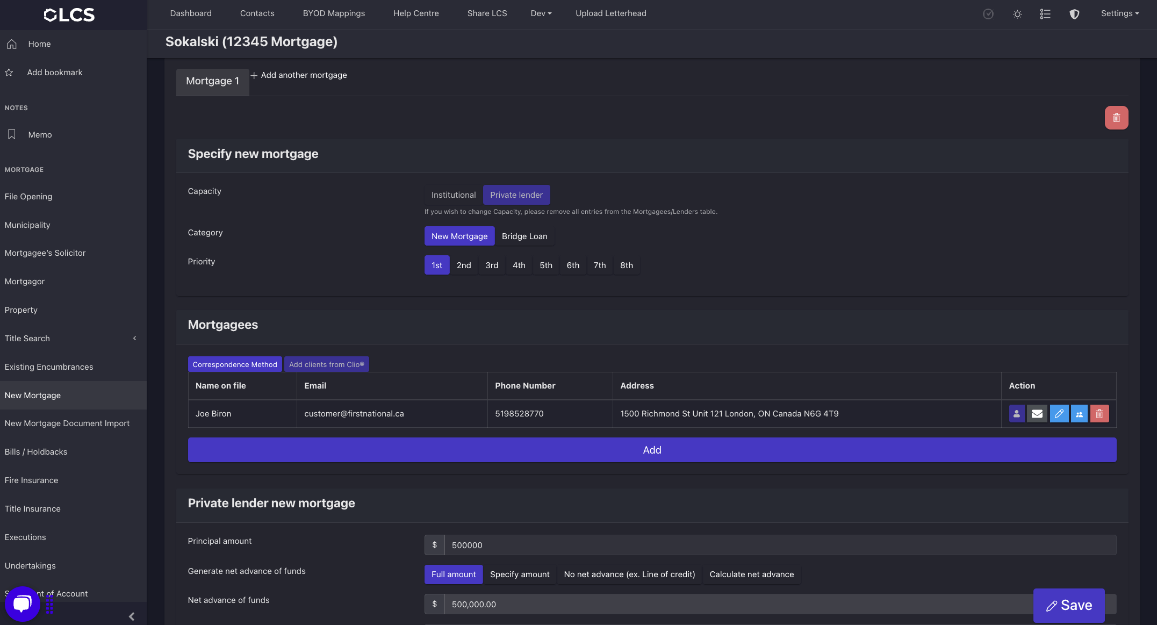1157x625 pixels.
Task: Click Add another mortgage tab
Action: (x=299, y=75)
